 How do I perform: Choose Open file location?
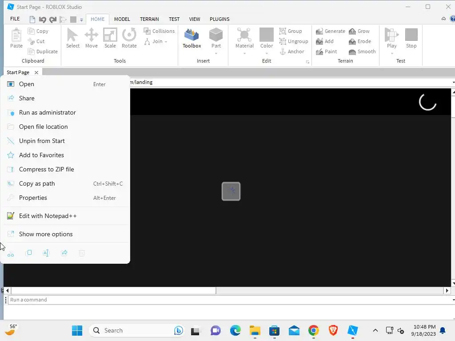[65, 127]
